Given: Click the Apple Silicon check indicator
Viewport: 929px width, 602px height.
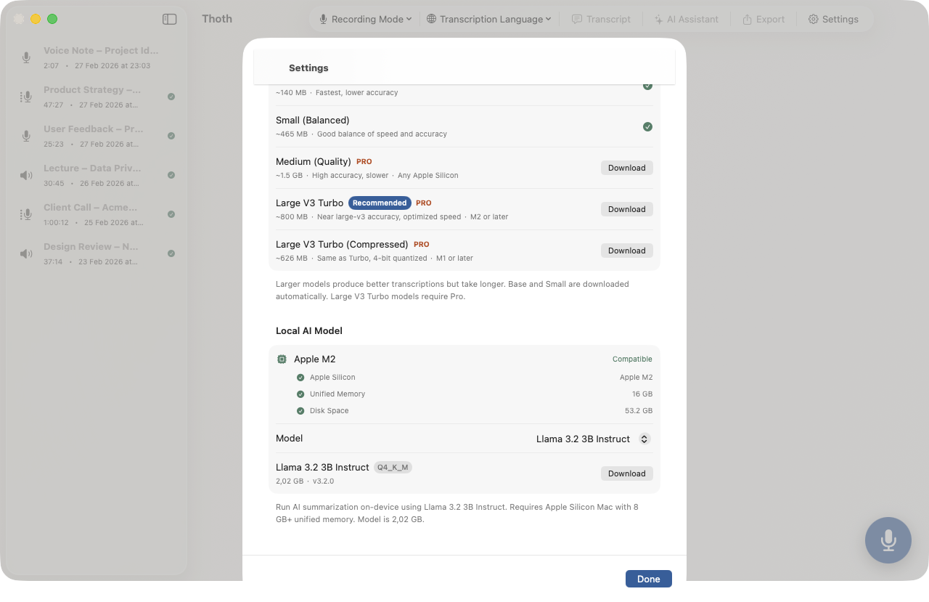Looking at the screenshot, I should [300, 378].
